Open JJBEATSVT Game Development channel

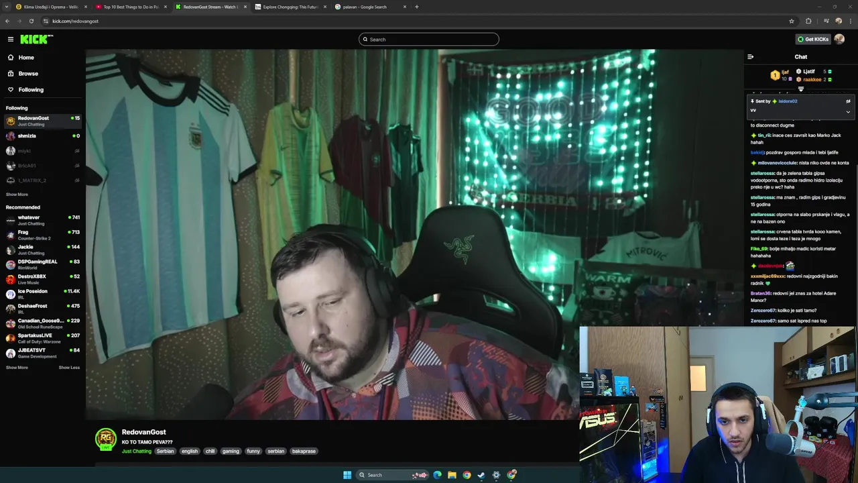click(42, 353)
